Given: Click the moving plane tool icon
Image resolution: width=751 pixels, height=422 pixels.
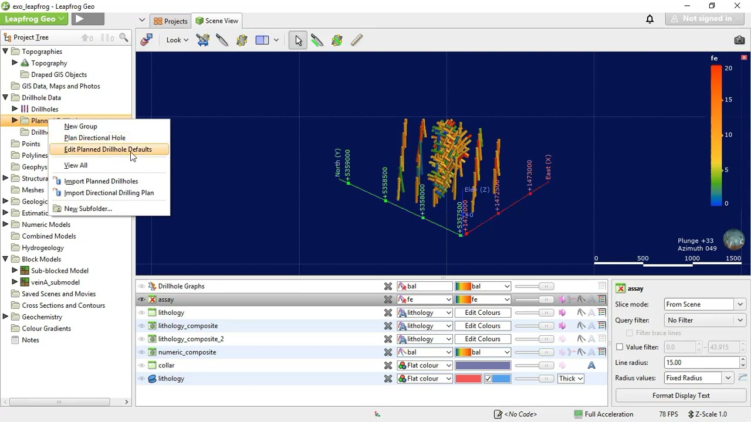Looking at the screenshot, I should click(x=242, y=40).
